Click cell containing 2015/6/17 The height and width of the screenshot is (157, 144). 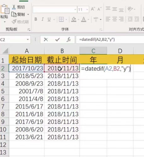[x=27, y=106]
